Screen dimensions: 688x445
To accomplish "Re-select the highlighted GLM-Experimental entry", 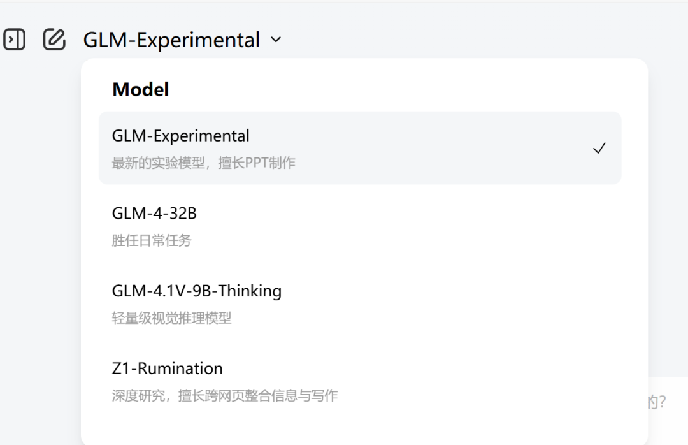I will click(x=361, y=147).
